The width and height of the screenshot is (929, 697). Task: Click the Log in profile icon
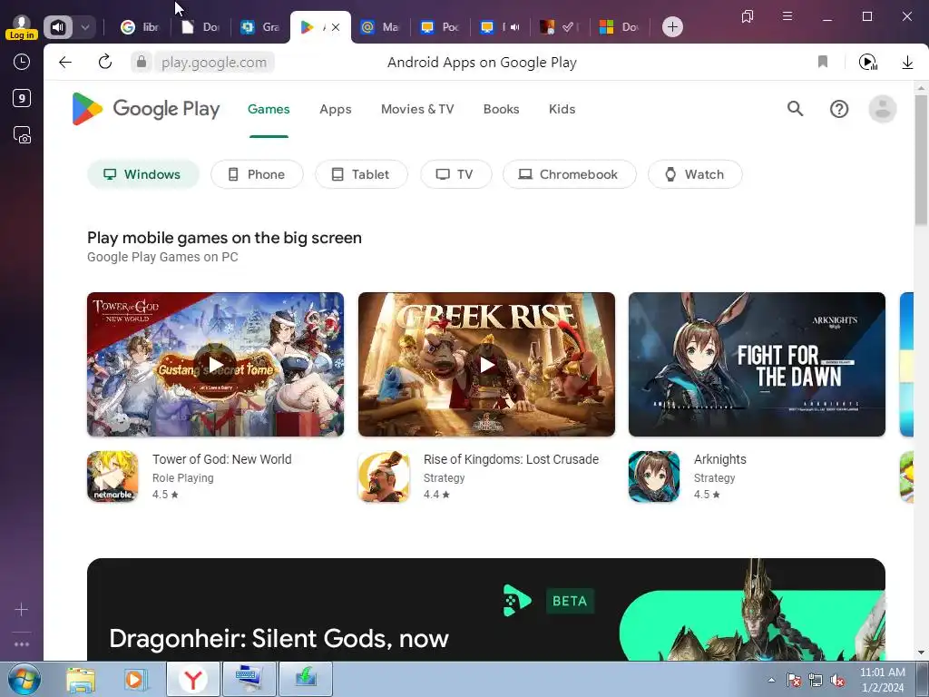coord(22,26)
